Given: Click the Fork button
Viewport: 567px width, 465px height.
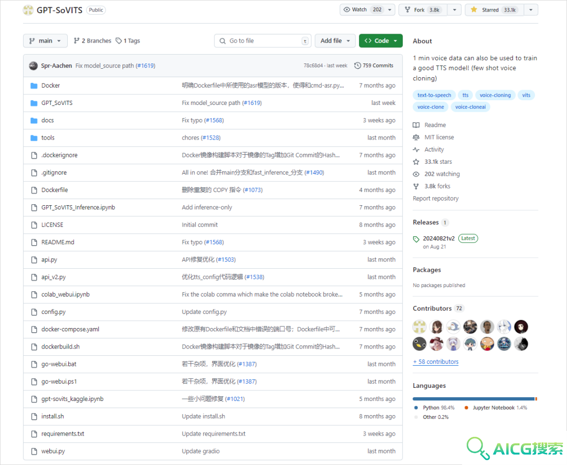Looking at the screenshot, I should [x=423, y=10].
